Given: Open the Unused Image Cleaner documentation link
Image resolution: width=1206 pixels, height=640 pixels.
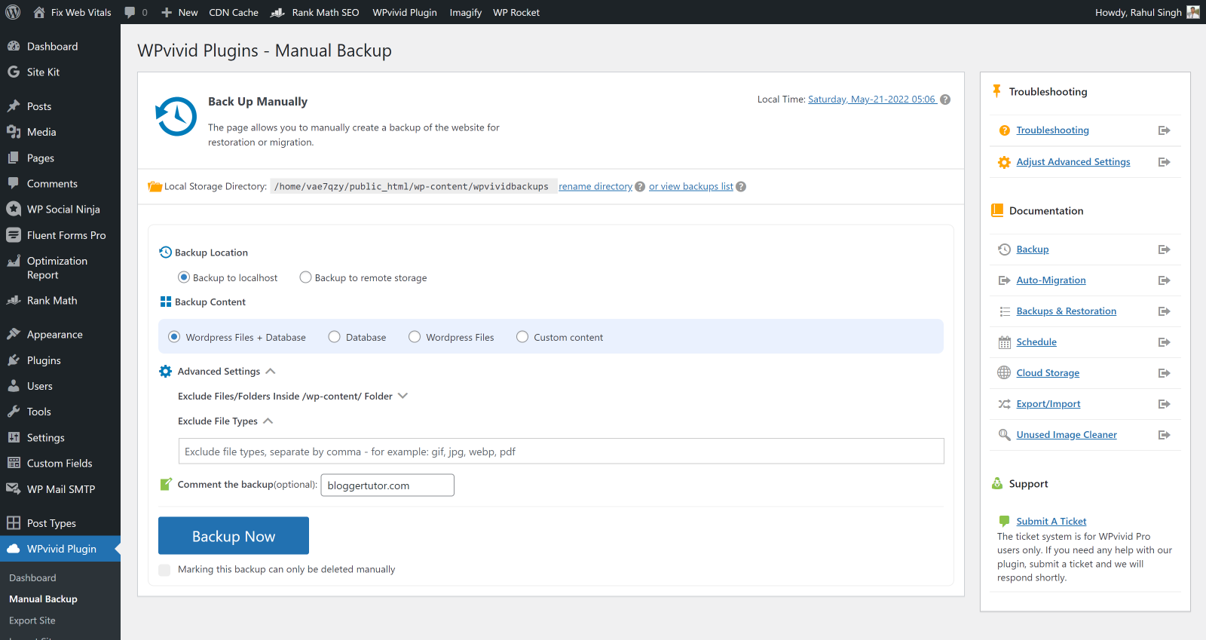Looking at the screenshot, I should point(1067,435).
